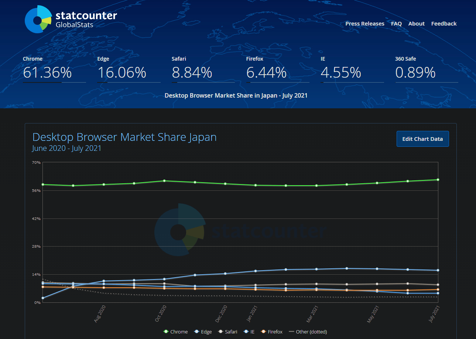476x339 pixels.
Task: Click the Edge data point at July 2021
Action: tap(438, 270)
